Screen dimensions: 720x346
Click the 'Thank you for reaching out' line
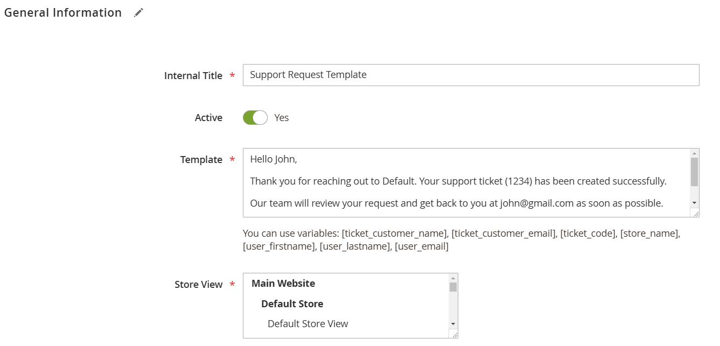(x=458, y=181)
